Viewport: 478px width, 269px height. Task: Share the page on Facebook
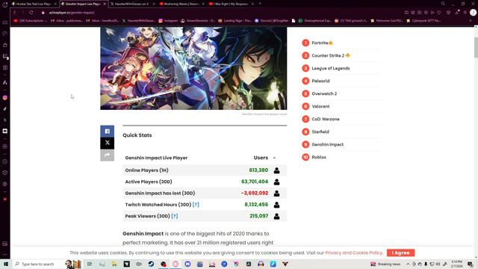click(108, 132)
